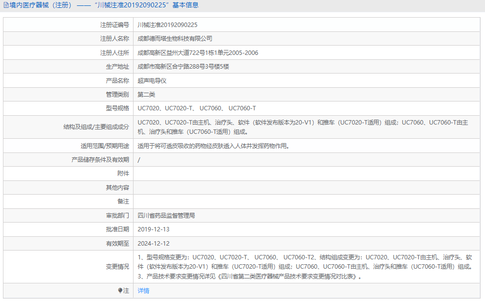
Task: Click the 注册人住所 label
Action: (x=114, y=53)
